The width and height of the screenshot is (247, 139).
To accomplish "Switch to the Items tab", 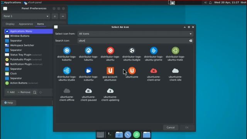I will [41, 24].
